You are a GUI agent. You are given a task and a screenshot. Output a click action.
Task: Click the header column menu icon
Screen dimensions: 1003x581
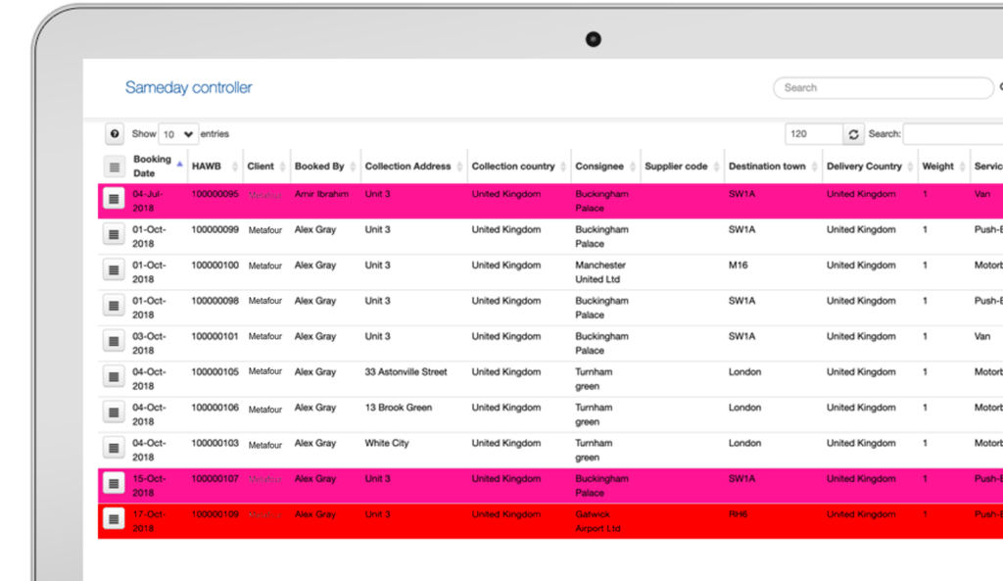(x=114, y=167)
